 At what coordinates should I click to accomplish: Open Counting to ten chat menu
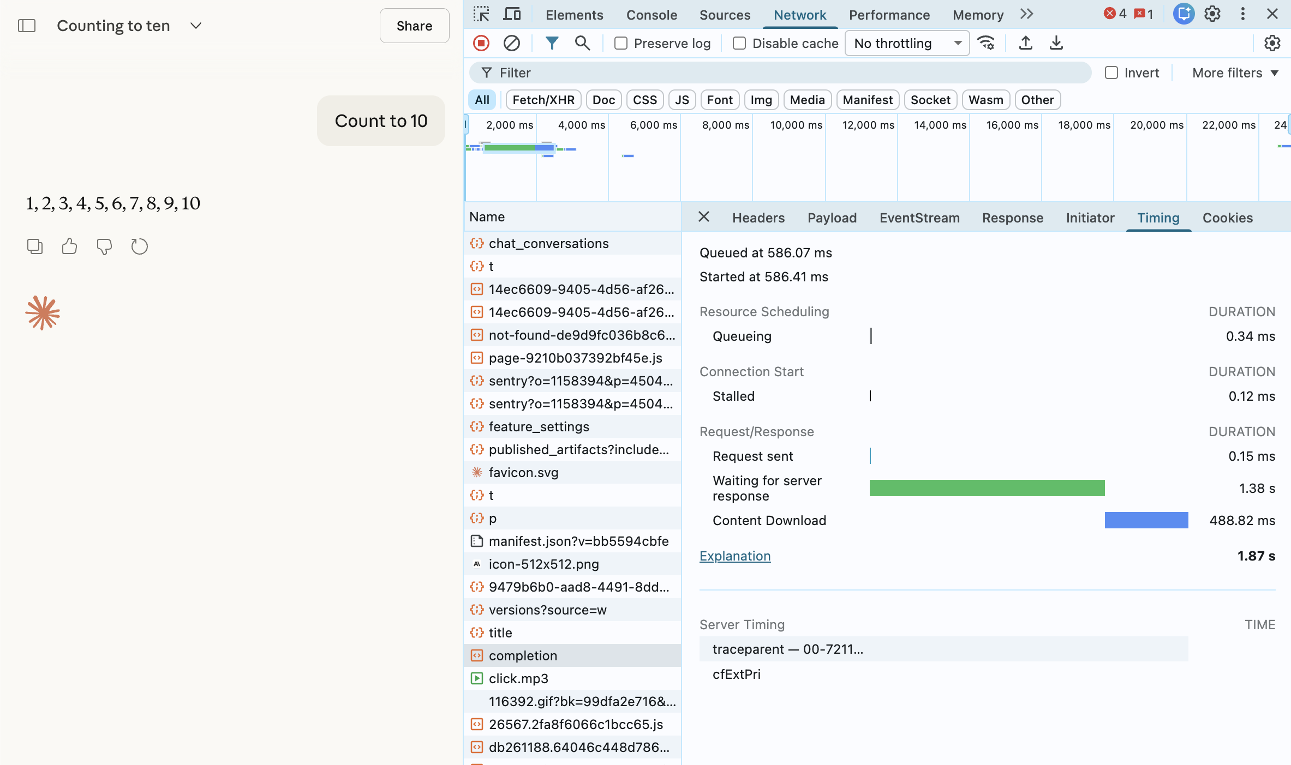196,26
